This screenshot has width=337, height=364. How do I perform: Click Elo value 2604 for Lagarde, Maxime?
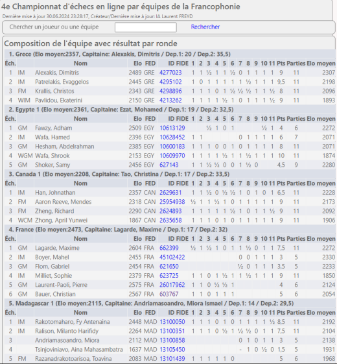[135, 248]
